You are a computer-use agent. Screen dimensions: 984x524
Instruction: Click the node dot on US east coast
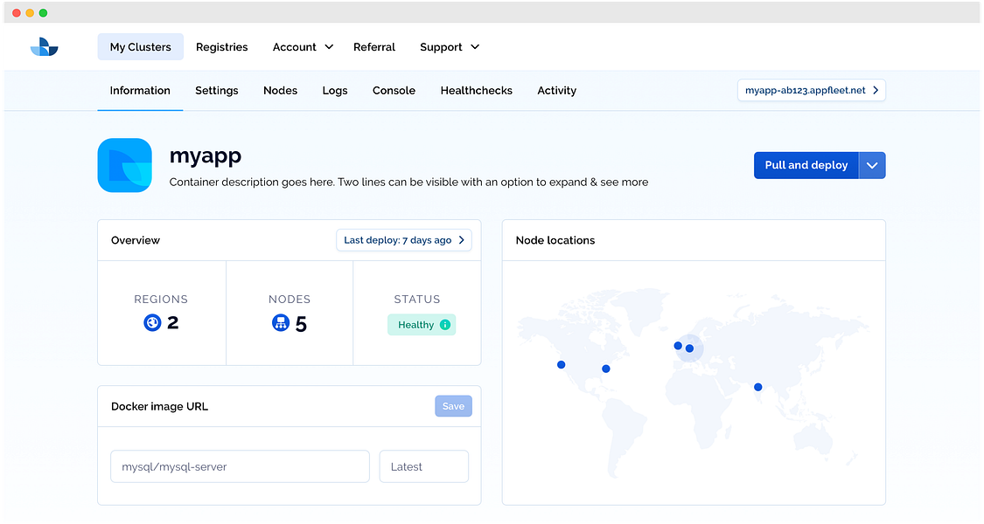coord(605,369)
